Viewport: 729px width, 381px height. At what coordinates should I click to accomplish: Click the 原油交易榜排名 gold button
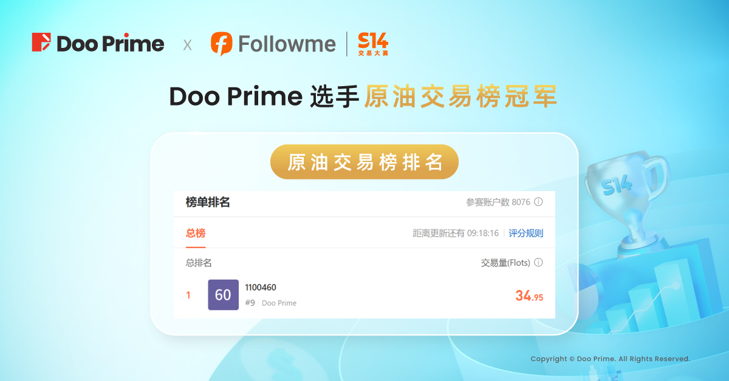tap(364, 162)
